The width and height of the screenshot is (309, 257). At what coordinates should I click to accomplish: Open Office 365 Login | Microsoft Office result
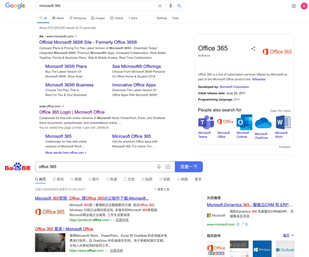pos(72,112)
